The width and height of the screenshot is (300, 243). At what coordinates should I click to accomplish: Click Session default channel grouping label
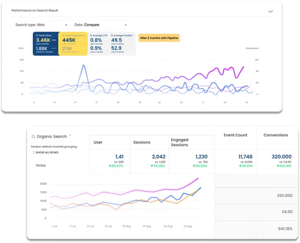click(x=54, y=147)
